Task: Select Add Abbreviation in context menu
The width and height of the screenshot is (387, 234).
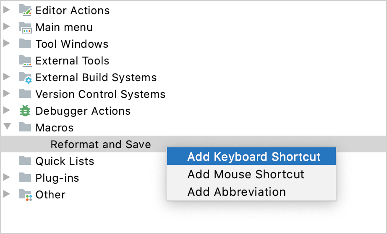Action: [x=236, y=192]
